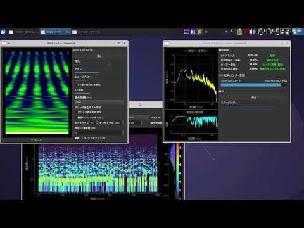Click the pin icon in right window titlebar
Image resolution: width=304 pixels, height=228 pixels.
tap(172, 43)
